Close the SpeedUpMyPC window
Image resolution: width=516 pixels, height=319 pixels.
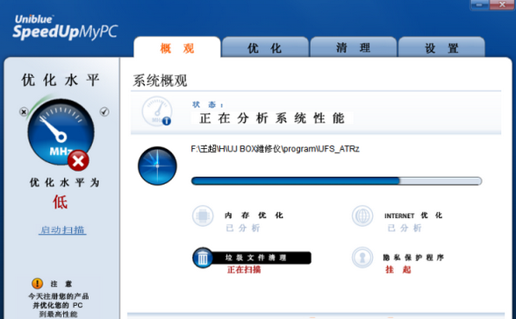click(502, 5)
